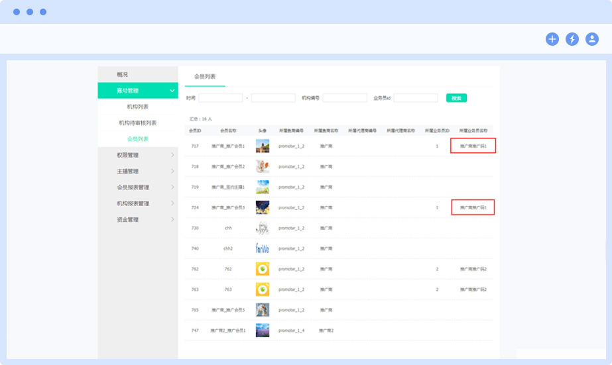Focus the 业务员id input field
612x365 pixels.
pyautogui.click(x=416, y=98)
